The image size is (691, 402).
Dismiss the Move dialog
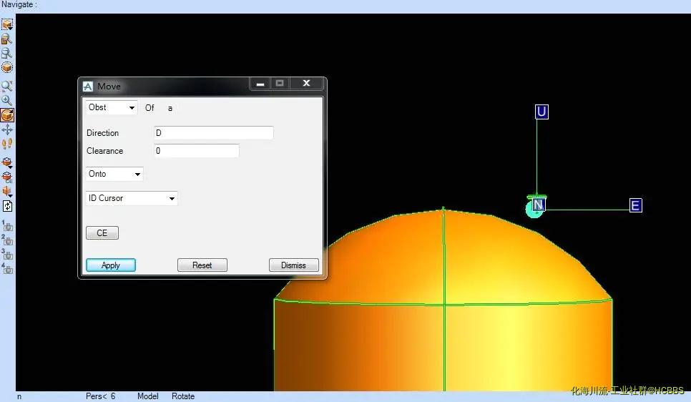coord(293,265)
